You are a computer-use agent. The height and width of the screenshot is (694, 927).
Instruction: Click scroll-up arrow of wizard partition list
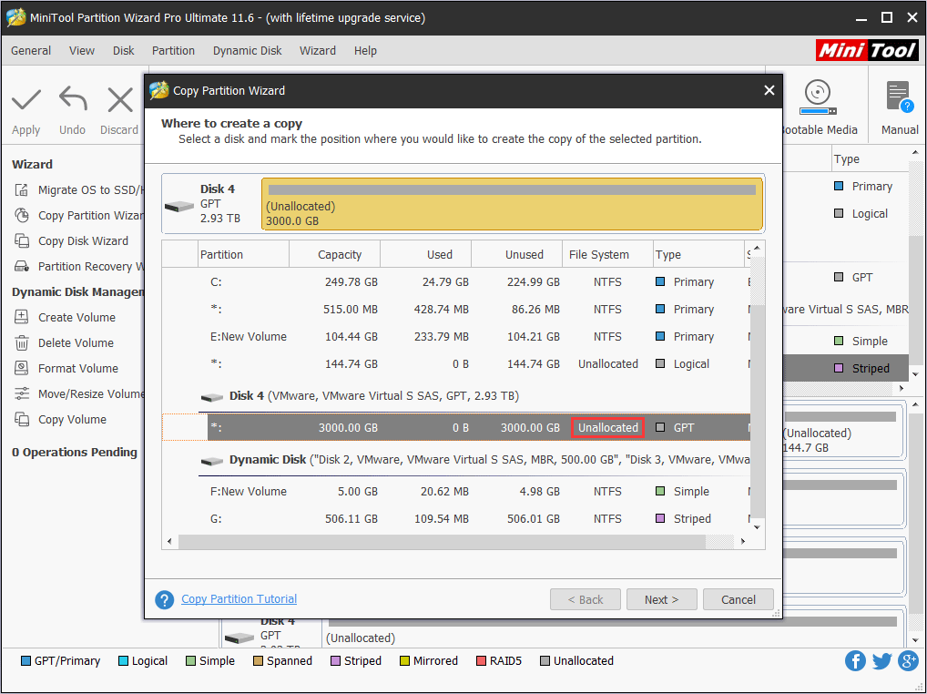point(758,248)
